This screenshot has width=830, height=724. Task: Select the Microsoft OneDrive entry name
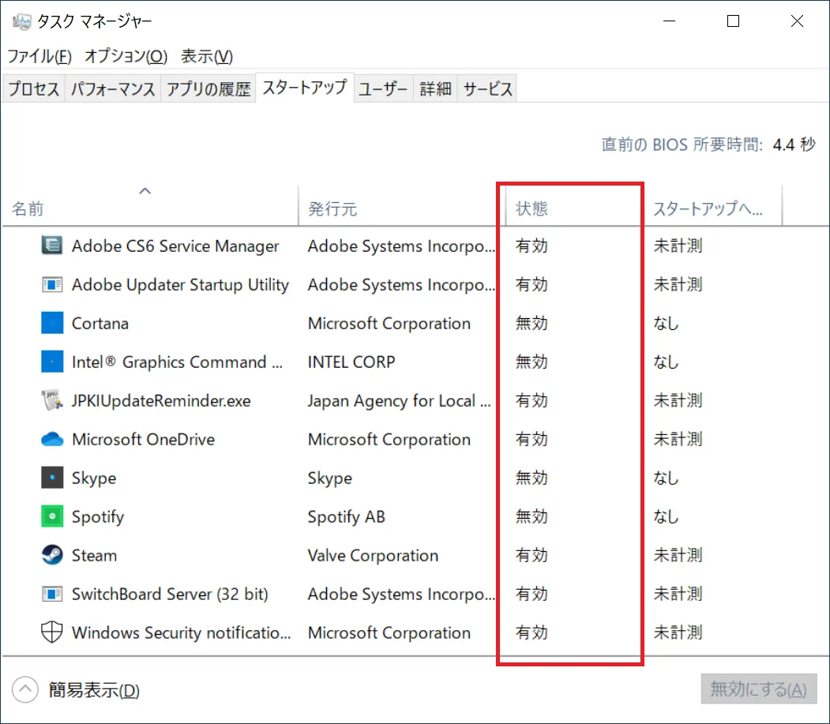[x=143, y=439]
